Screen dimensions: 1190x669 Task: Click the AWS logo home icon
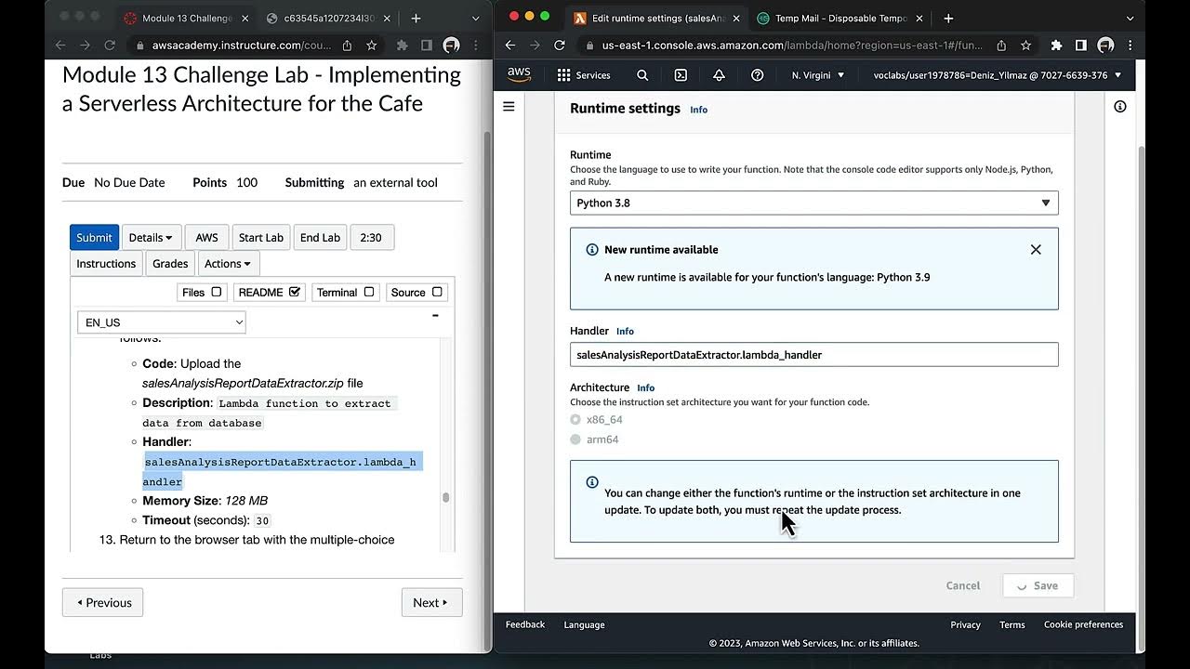click(519, 75)
